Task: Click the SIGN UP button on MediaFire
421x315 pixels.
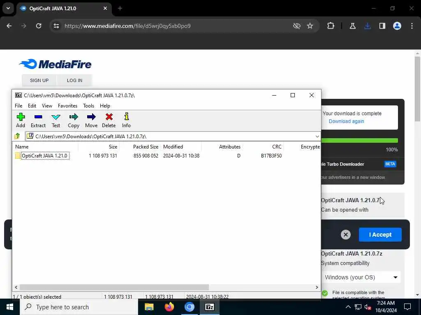Action: point(39,80)
